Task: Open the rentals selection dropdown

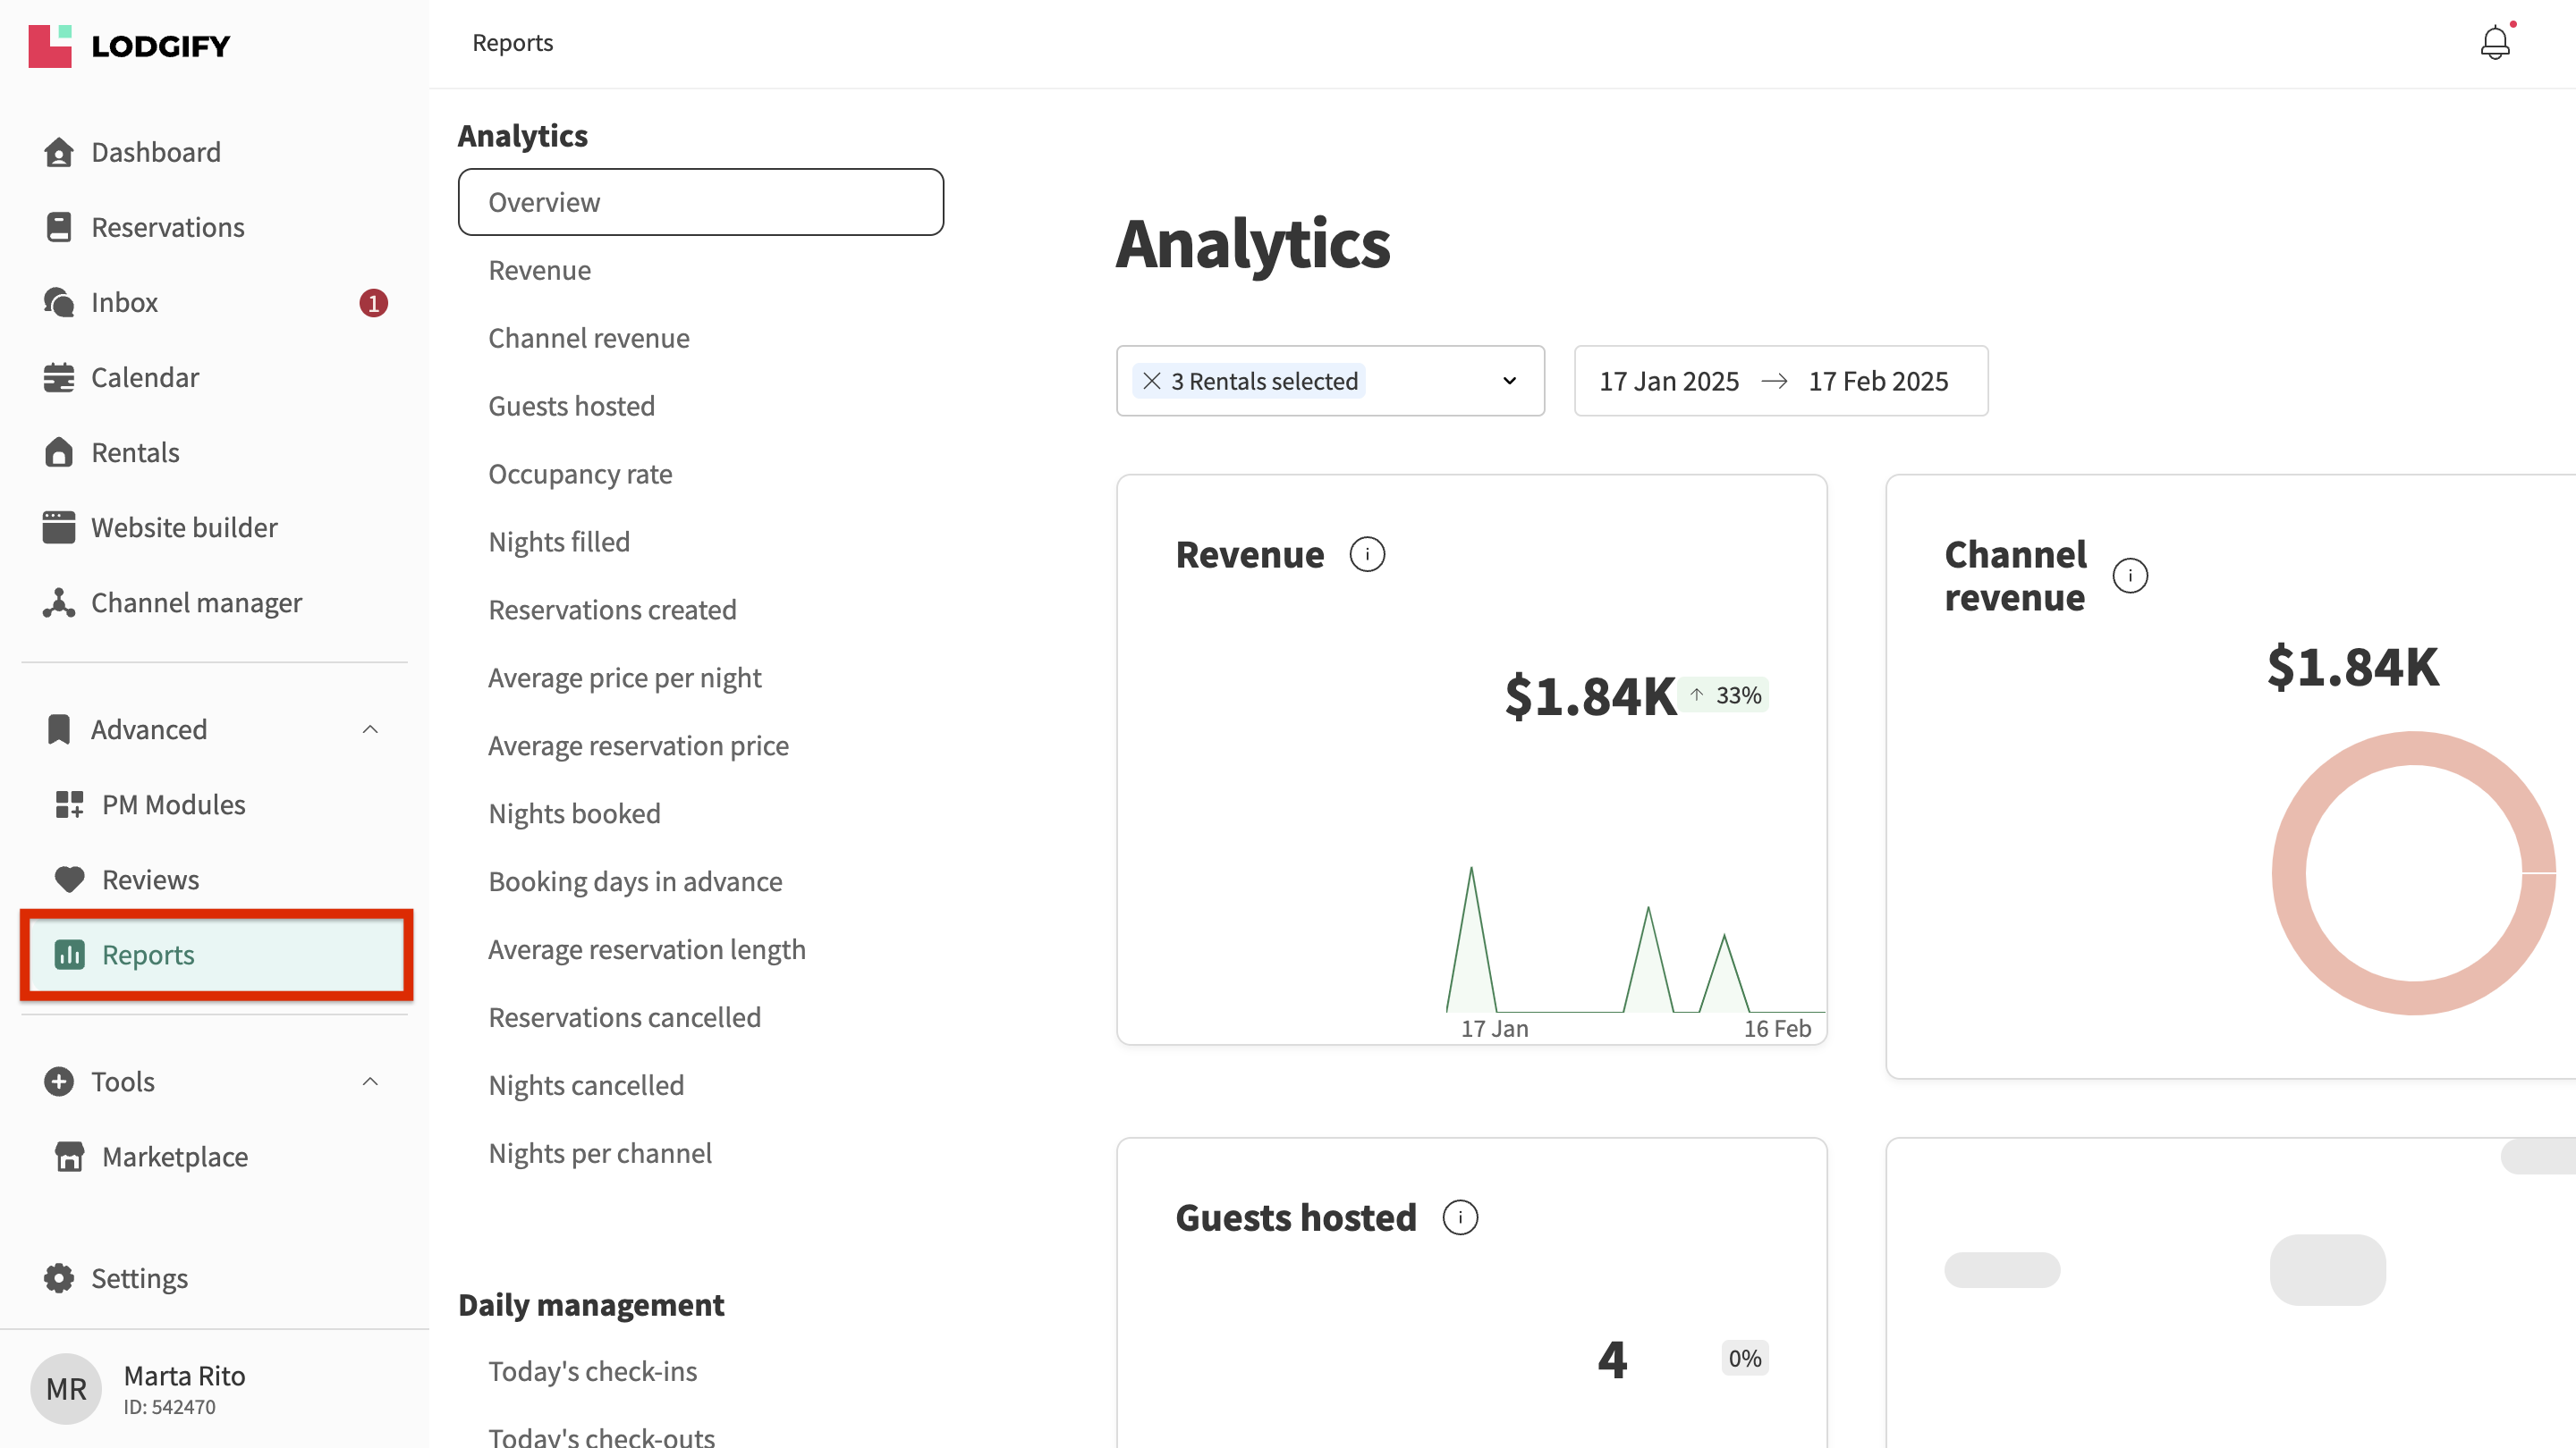Action: [x=1508, y=381]
